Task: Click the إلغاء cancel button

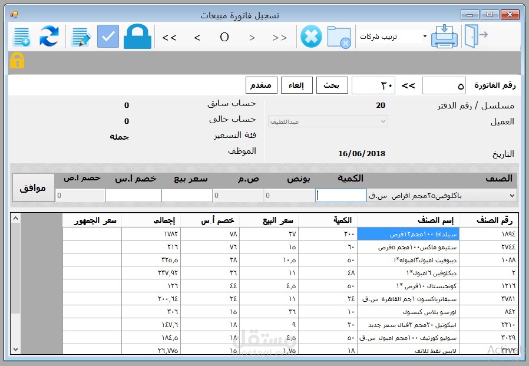Action: pos(297,84)
